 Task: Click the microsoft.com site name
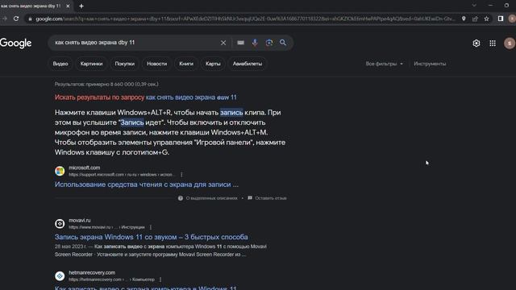coord(84,168)
